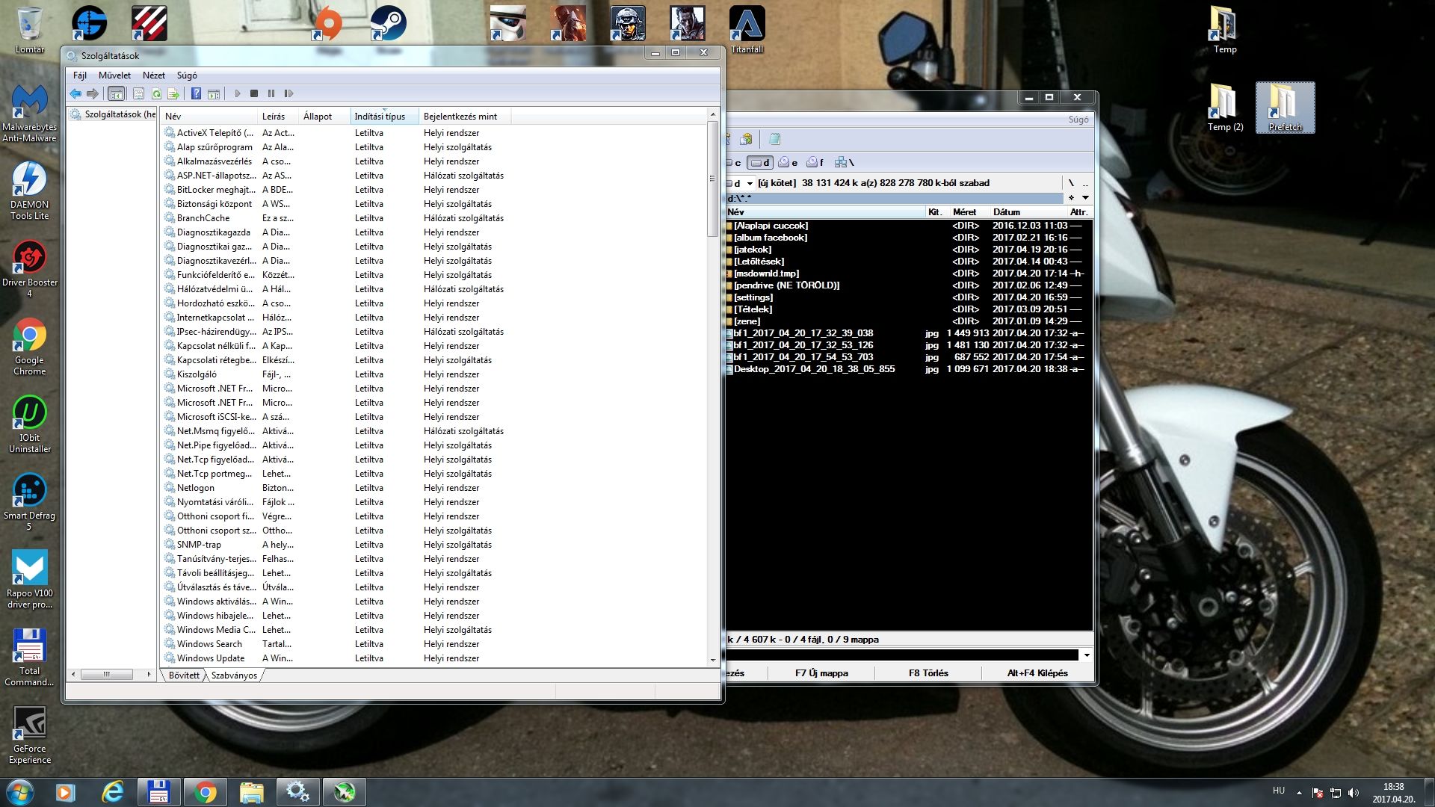Click the Refresh icon in Services toolbar
Screen dimensions: 1435x807
156,93
